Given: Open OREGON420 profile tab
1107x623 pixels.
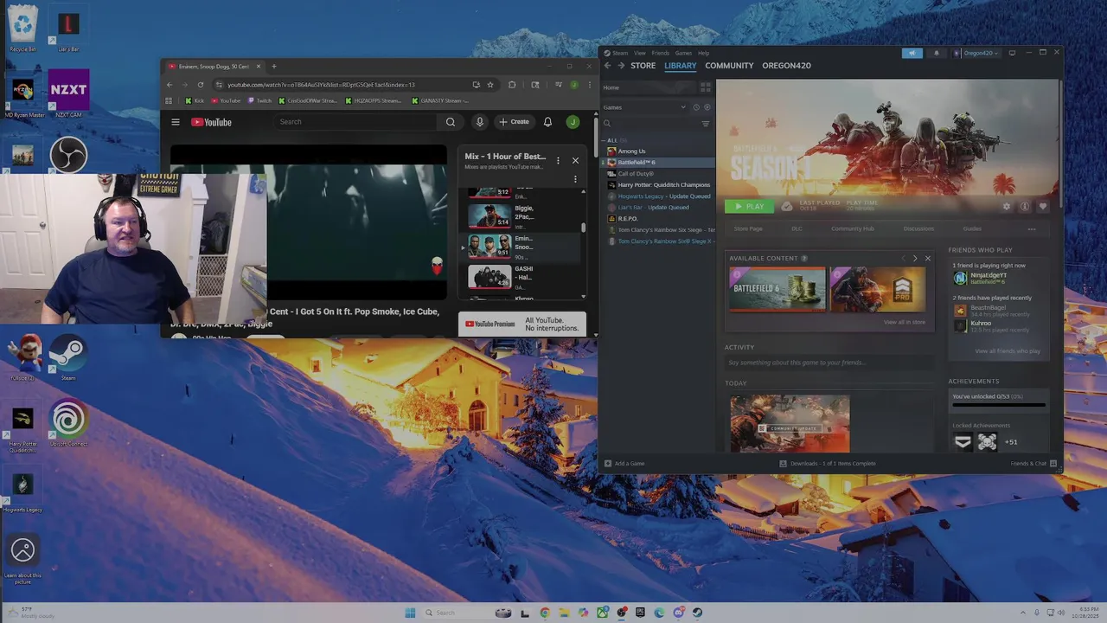Looking at the screenshot, I should point(786,66).
